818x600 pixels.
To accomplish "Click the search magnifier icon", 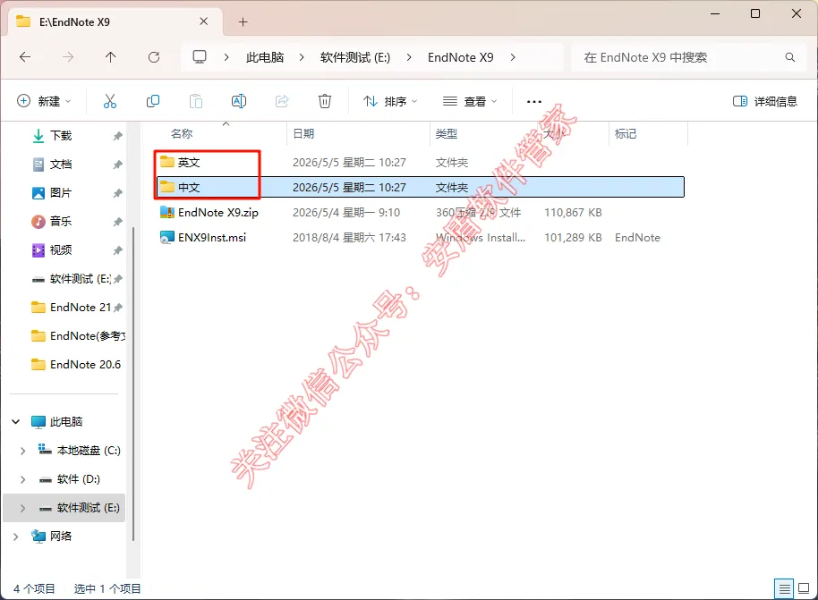I will click(x=790, y=57).
